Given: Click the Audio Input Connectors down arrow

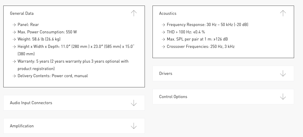Looking at the screenshot, I should 134,103.
